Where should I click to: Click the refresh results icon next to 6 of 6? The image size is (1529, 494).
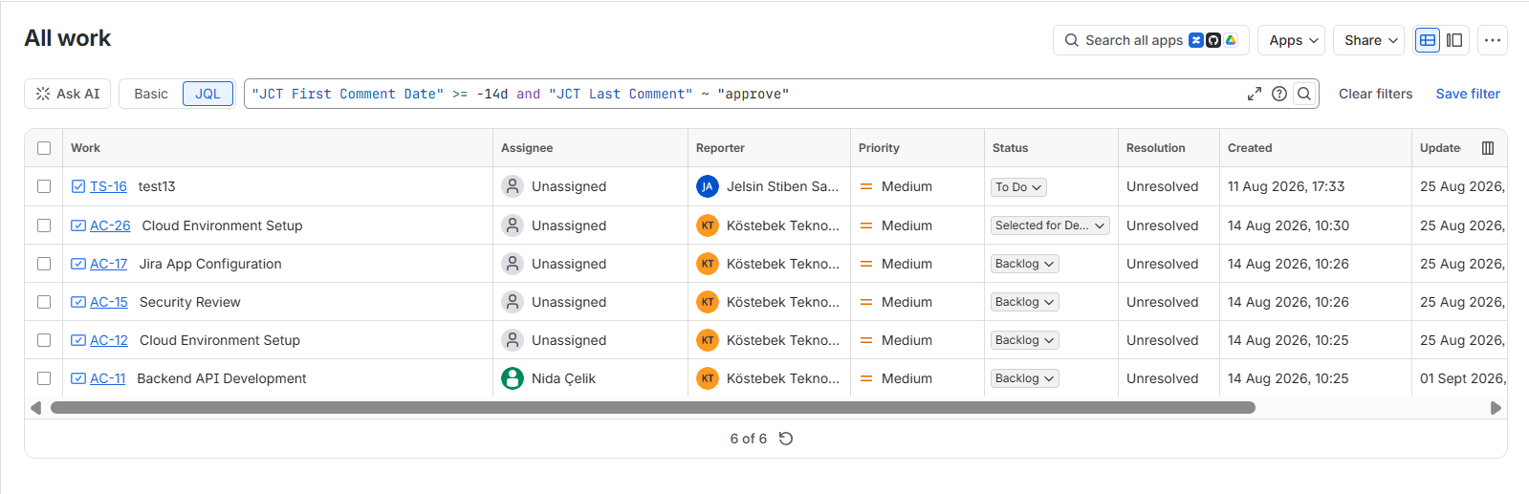point(786,439)
